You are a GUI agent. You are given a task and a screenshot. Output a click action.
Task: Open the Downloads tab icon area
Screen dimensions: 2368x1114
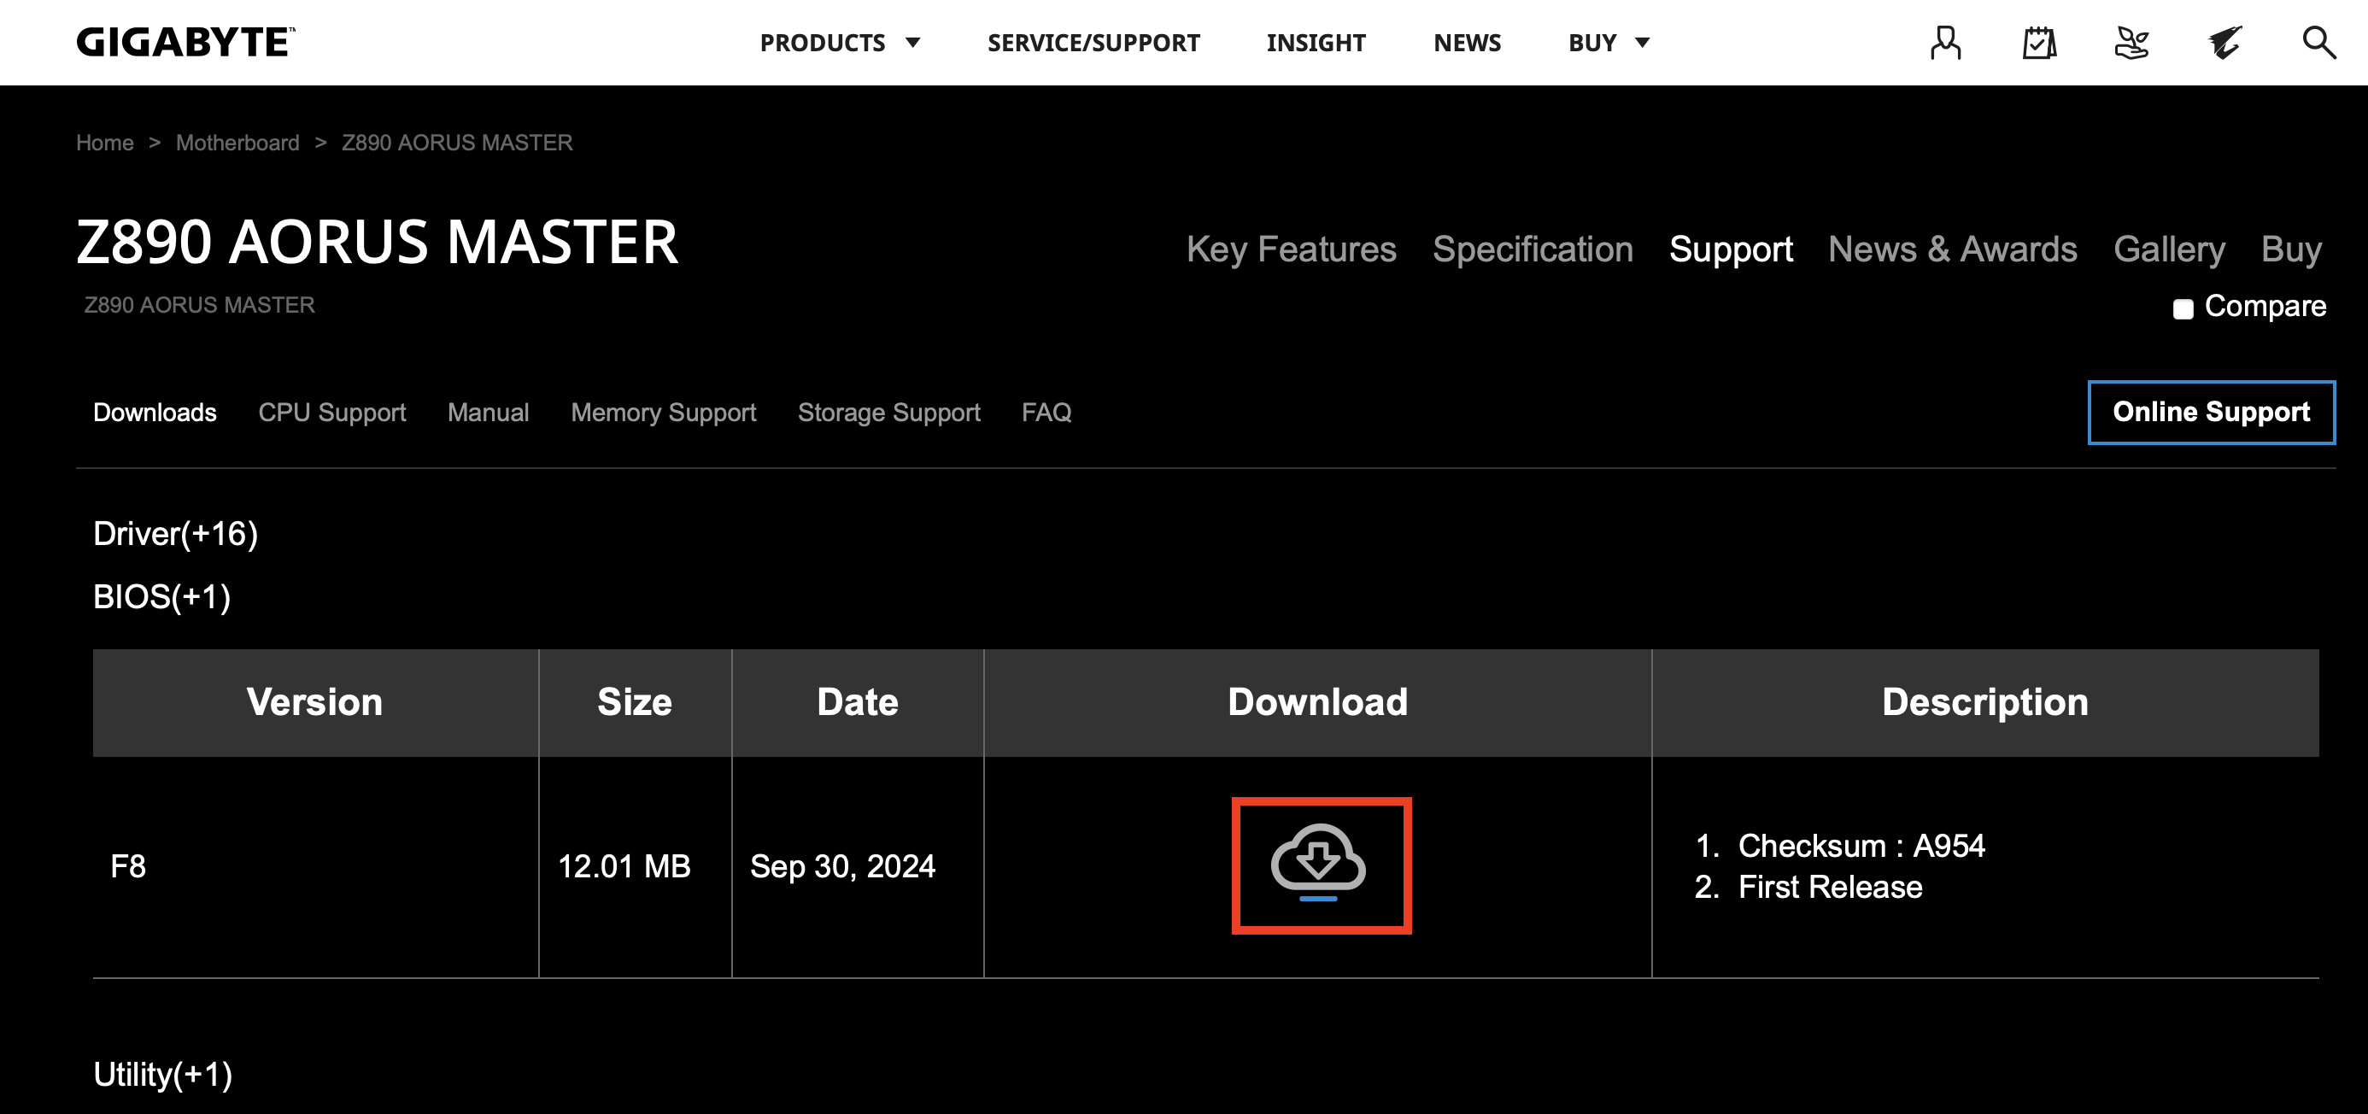pos(155,412)
